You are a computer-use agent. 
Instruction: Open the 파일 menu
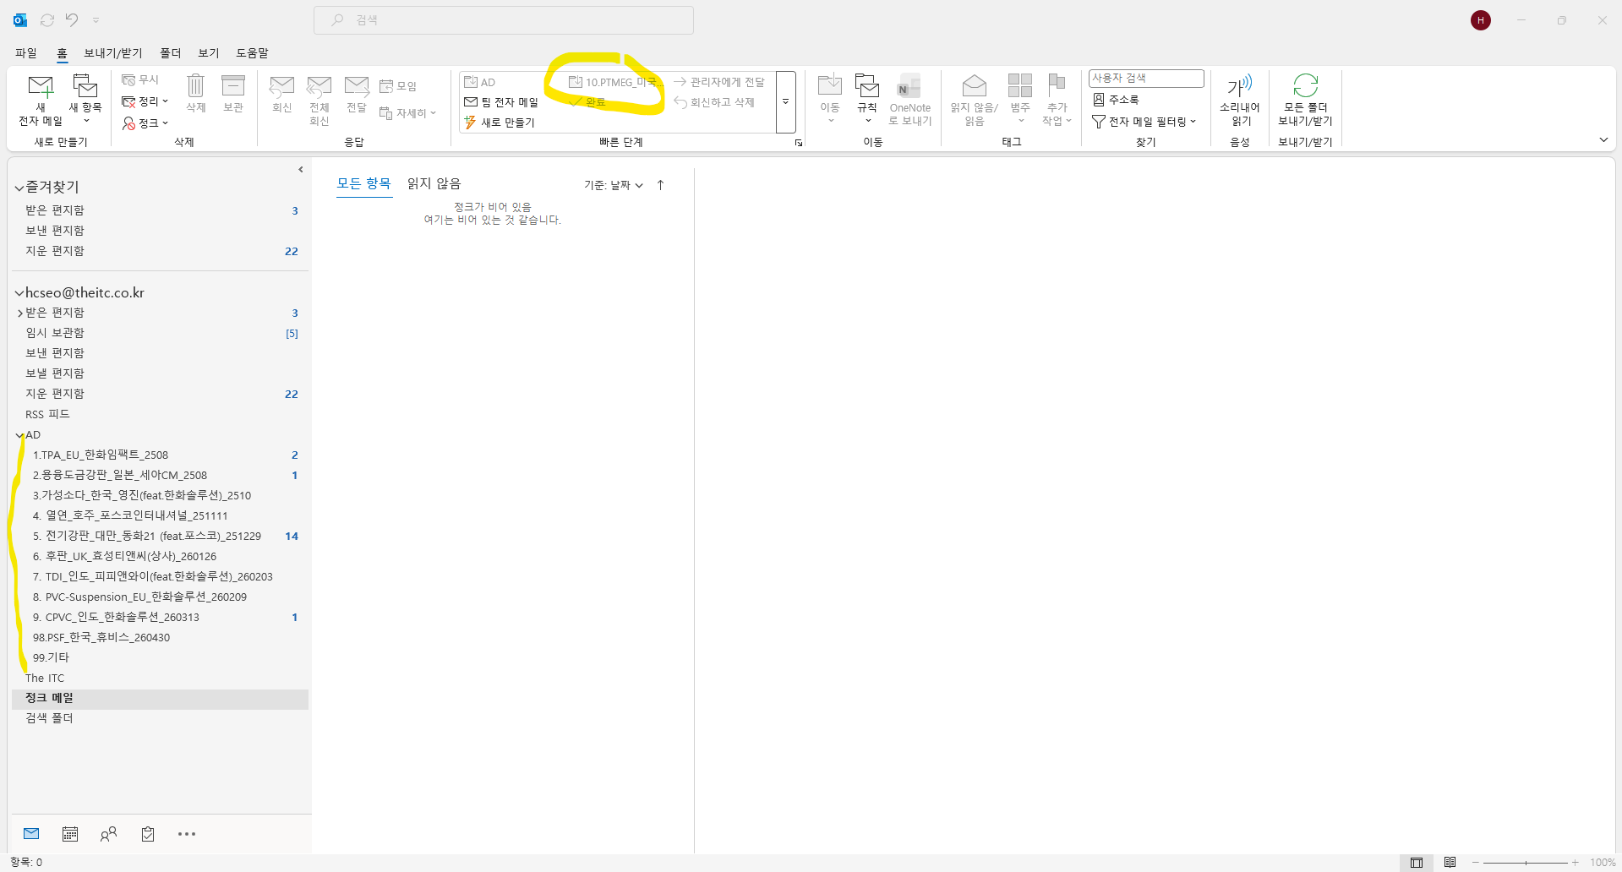click(26, 52)
